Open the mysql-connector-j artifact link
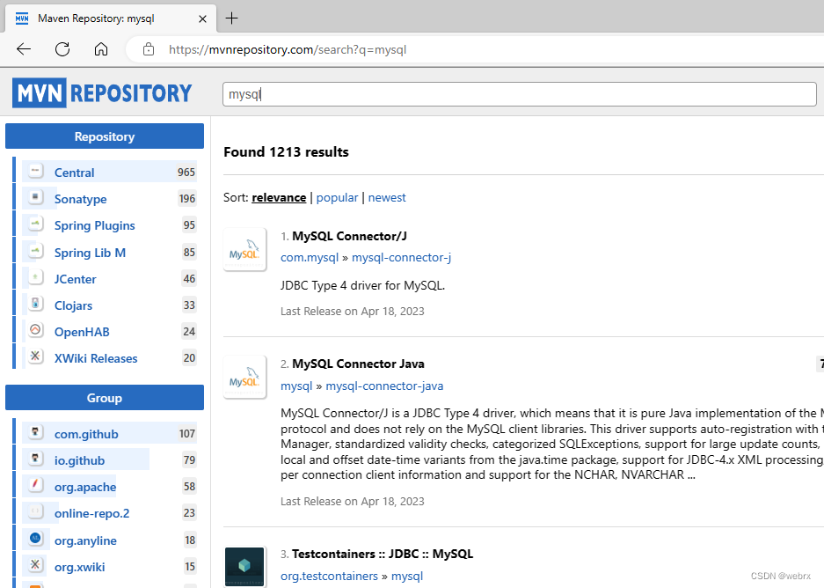 point(401,258)
